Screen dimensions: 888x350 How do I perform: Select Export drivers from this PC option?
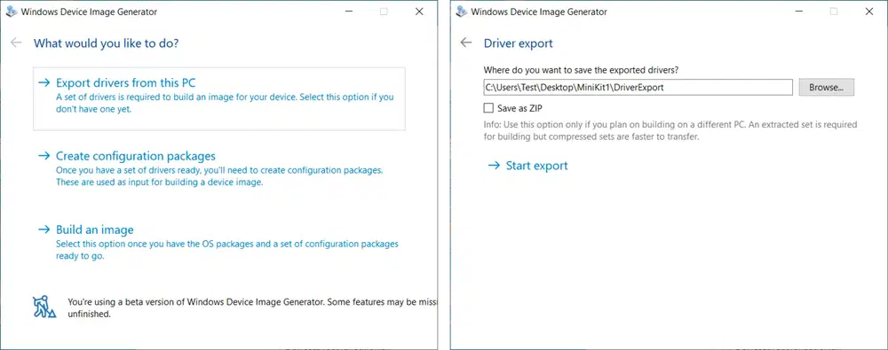point(219,98)
